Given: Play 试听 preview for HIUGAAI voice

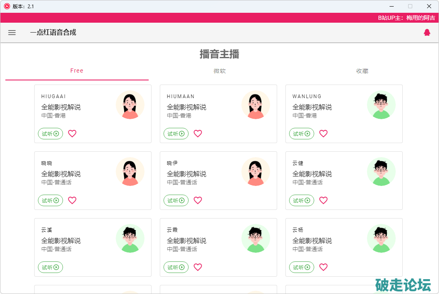Looking at the screenshot, I should tap(50, 134).
